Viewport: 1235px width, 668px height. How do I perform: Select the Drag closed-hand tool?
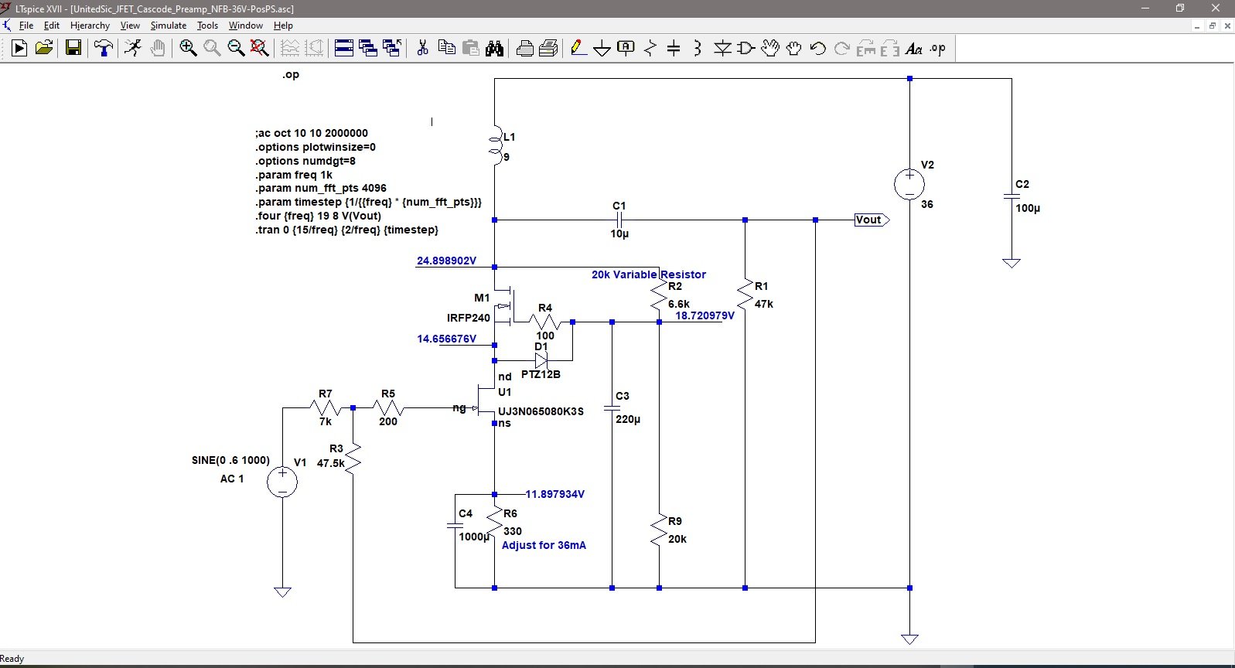[794, 49]
